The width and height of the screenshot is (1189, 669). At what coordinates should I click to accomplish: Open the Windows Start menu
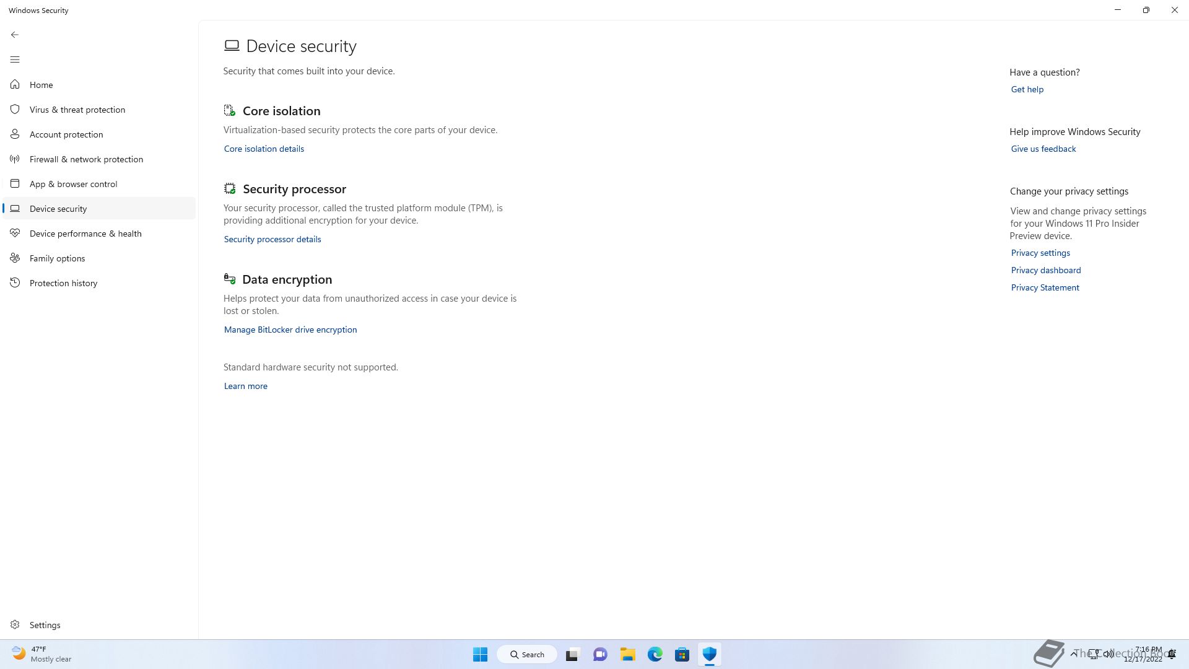click(x=480, y=654)
